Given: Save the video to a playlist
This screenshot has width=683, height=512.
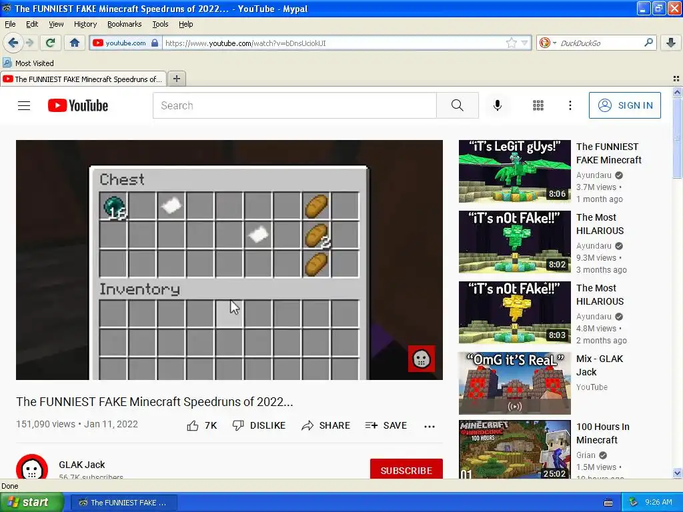Looking at the screenshot, I should point(386,425).
